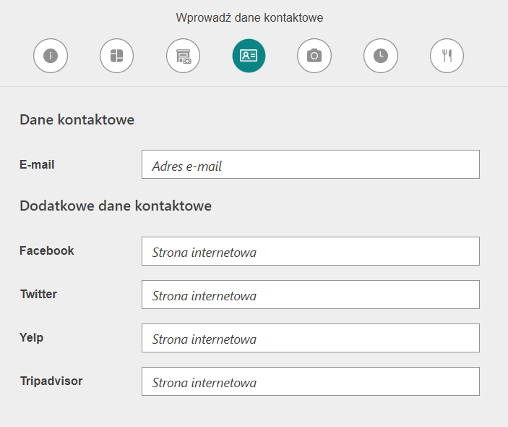The height and width of the screenshot is (427, 508).
Task: Go to the clock opening hours step
Action: [x=381, y=56]
